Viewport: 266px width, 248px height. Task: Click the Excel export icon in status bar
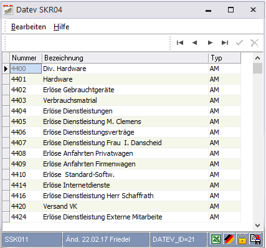click(x=216, y=239)
